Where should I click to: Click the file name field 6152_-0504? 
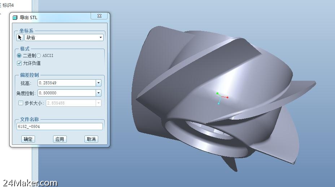tap(60, 126)
